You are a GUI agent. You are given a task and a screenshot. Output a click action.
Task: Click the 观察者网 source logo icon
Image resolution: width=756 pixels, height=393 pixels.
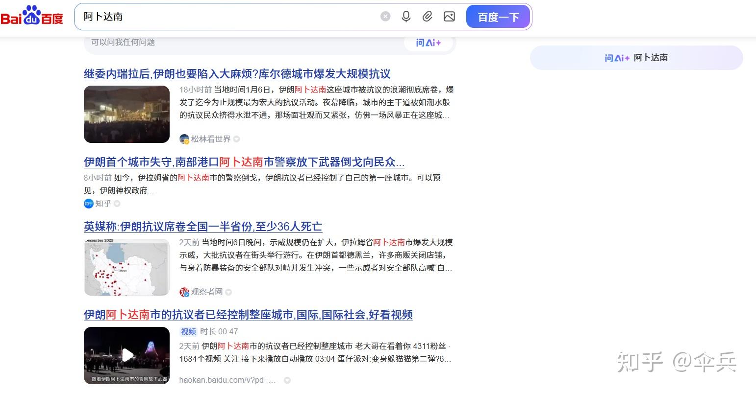[184, 292]
